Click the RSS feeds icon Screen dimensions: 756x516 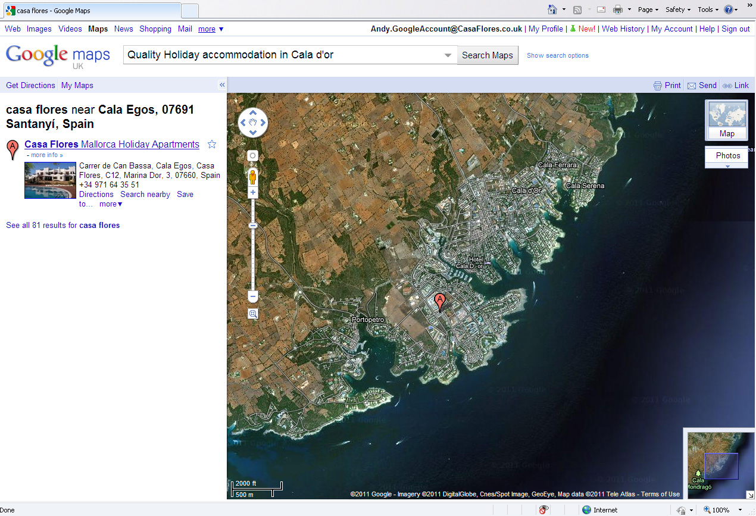[x=577, y=10]
